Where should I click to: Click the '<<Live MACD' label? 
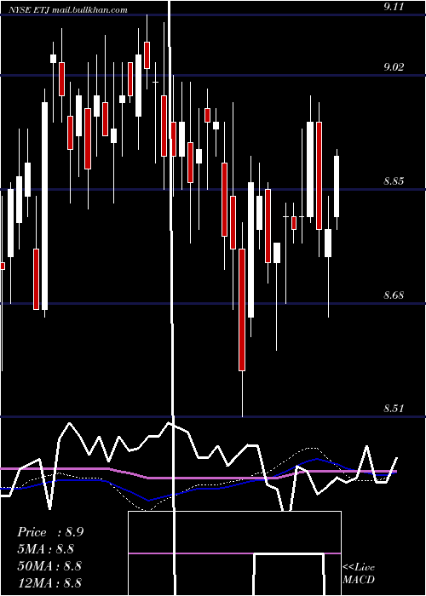click(359, 573)
